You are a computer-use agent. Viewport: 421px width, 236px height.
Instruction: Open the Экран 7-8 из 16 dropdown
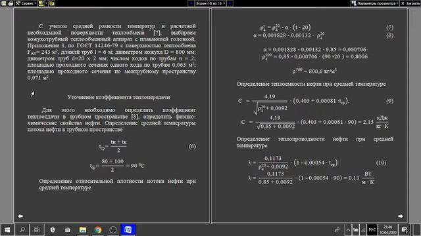click(210, 3)
